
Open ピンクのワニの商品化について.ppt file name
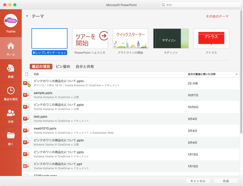click(58, 164)
